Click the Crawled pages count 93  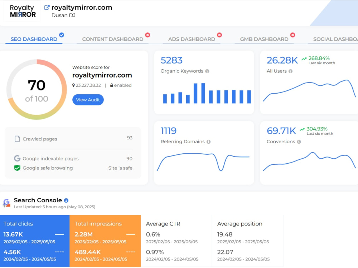[x=130, y=138]
